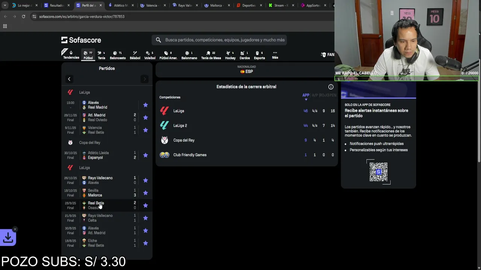Open LaLiga row in career statistics
This screenshot has height=270, width=481.
[247, 111]
